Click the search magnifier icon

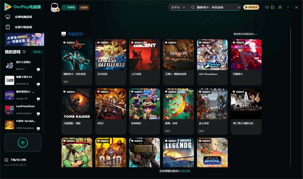tap(192, 7)
